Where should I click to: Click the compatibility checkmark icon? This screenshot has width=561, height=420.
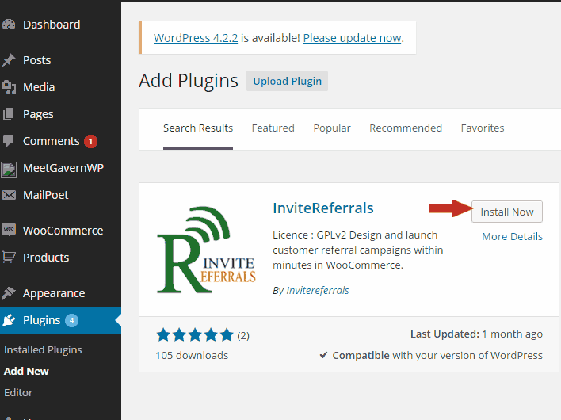tap(323, 355)
